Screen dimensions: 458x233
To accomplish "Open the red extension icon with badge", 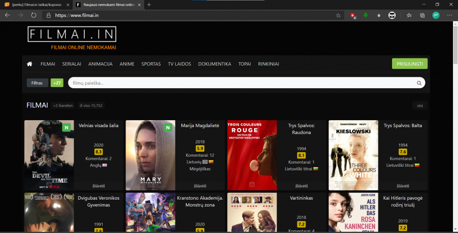I will [x=353, y=16].
